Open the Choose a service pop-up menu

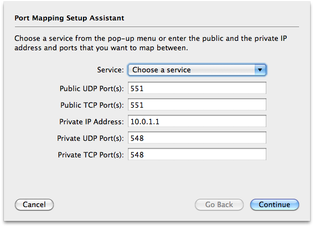(x=197, y=70)
